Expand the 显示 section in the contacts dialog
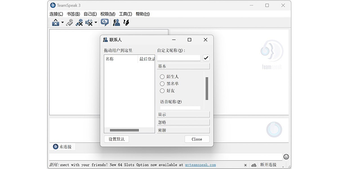This screenshot has height=169, width=338. click(183, 114)
